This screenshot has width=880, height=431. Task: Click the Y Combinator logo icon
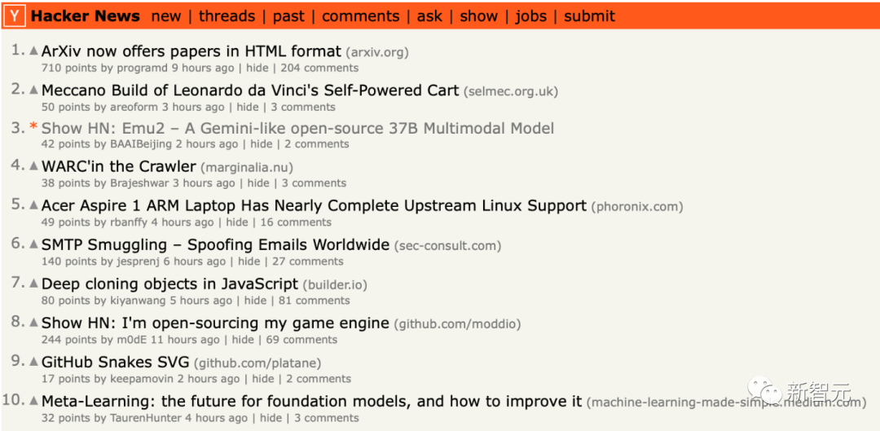(15, 15)
